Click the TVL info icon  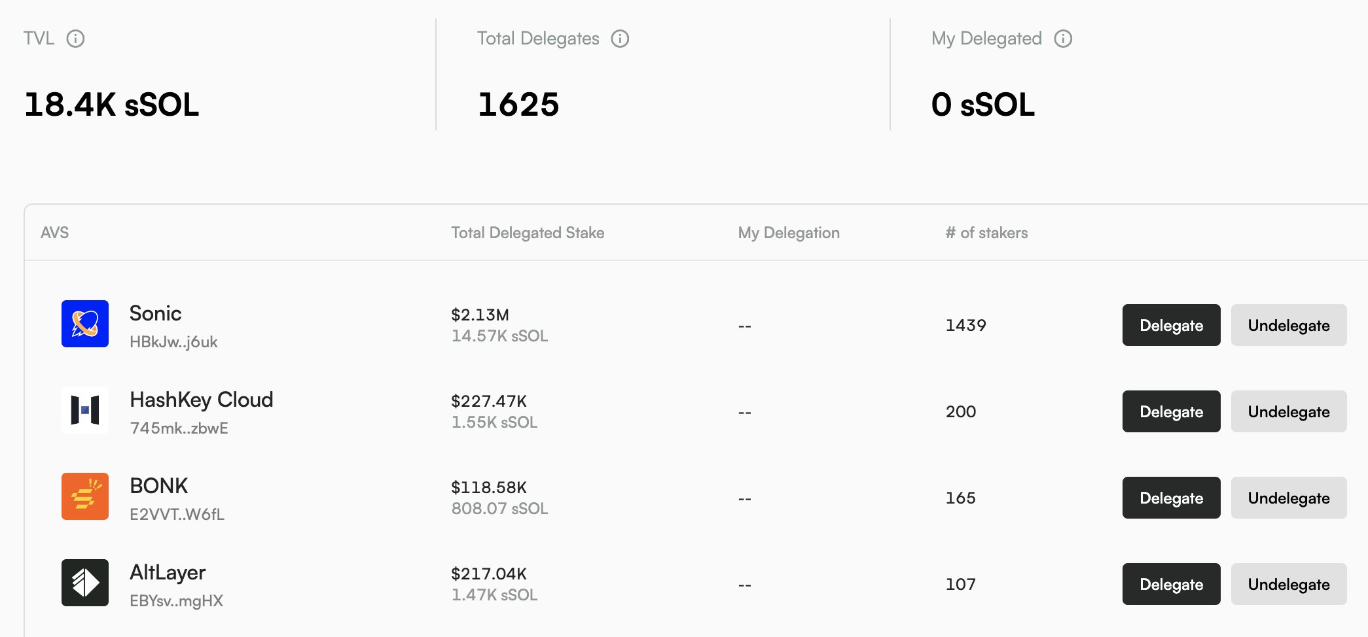coord(75,39)
